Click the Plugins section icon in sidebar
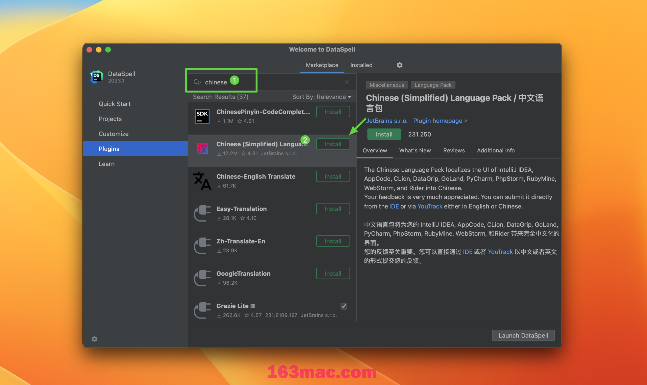The width and height of the screenshot is (647, 385). (109, 148)
